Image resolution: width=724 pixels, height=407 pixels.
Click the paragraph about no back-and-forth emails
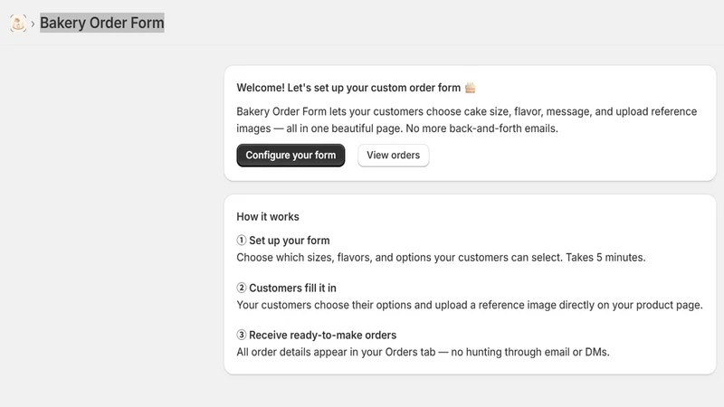pyautogui.click(x=467, y=120)
